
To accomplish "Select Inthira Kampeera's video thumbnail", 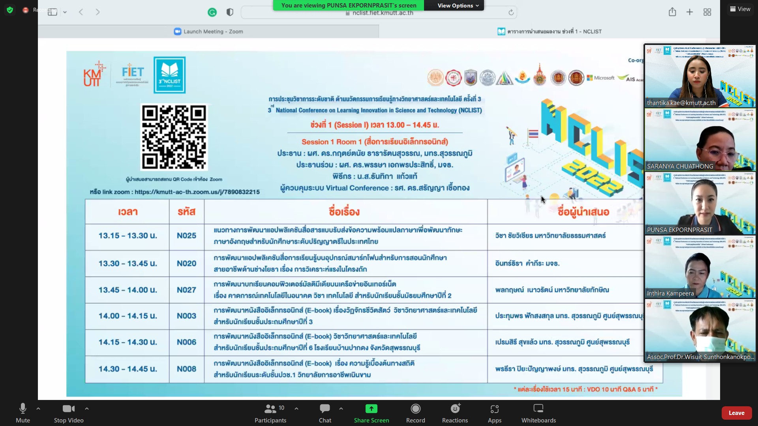I will (x=700, y=267).
